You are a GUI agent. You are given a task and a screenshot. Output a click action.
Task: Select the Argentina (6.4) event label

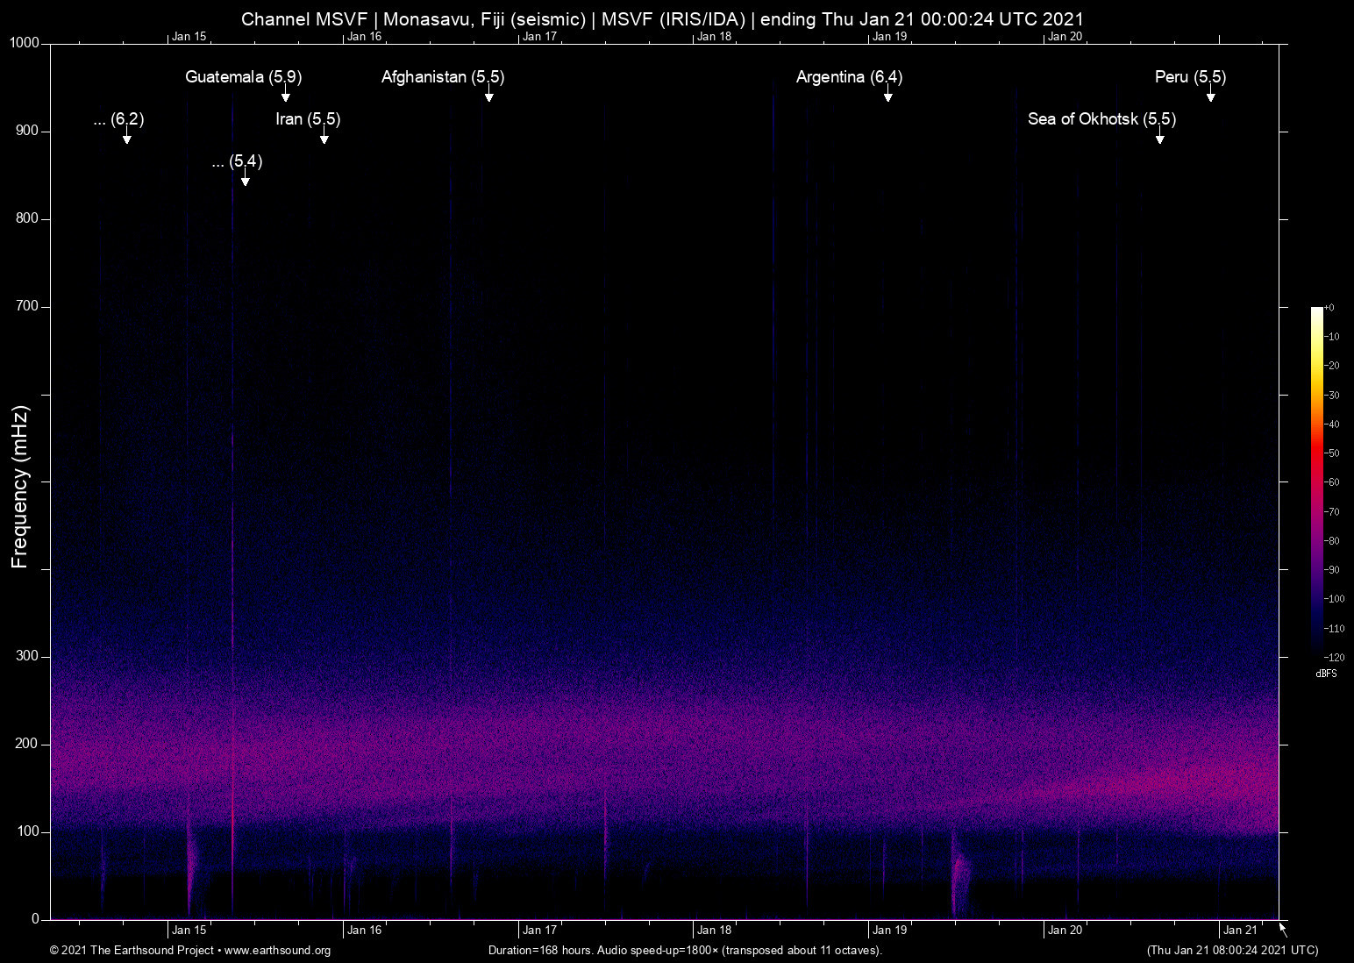[849, 77]
